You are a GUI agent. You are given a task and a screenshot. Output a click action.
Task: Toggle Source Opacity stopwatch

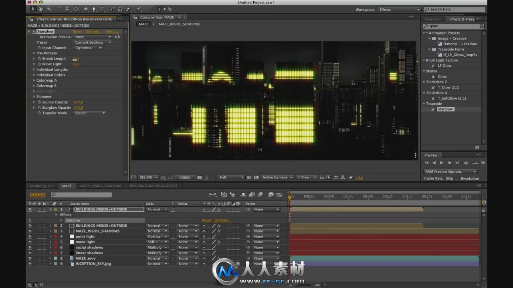(39, 102)
